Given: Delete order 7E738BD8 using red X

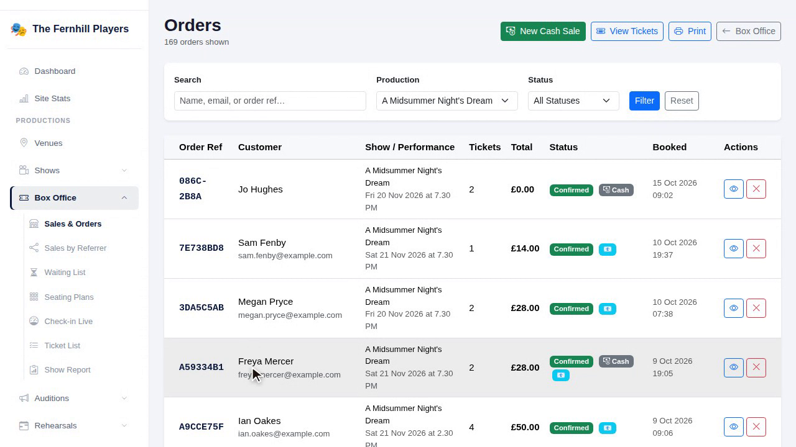Looking at the screenshot, I should tap(756, 248).
